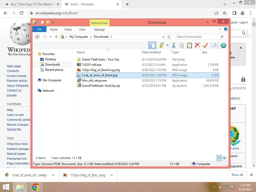Viewport: 256px width, 192px height.
Task: Click the Cut scissors icon
Action: 173,45
